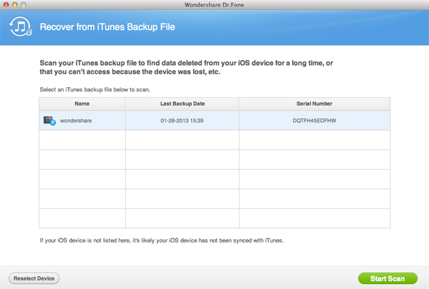Screen dimensions: 429x289
Task: Click the serial number DQTFH45EDFHW
Action: point(315,121)
